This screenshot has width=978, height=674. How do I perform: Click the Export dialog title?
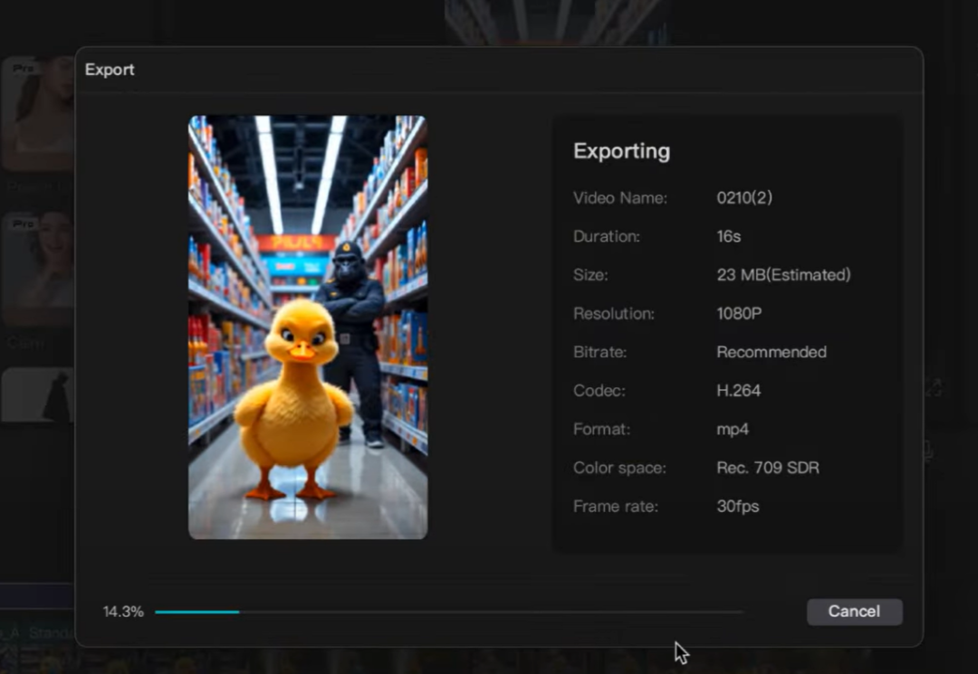click(110, 70)
